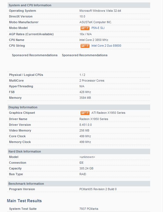The image size is (163, 212).
Task: Click the Main Test Results heading
Action: pos(24,201)
